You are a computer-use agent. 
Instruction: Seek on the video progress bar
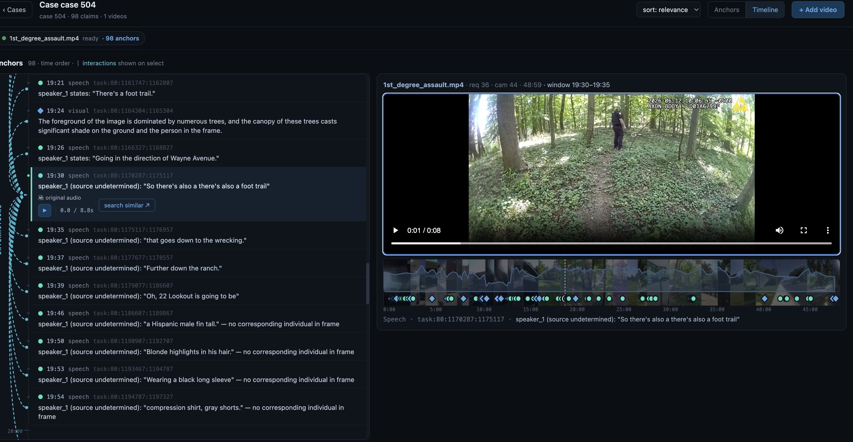coord(611,243)
